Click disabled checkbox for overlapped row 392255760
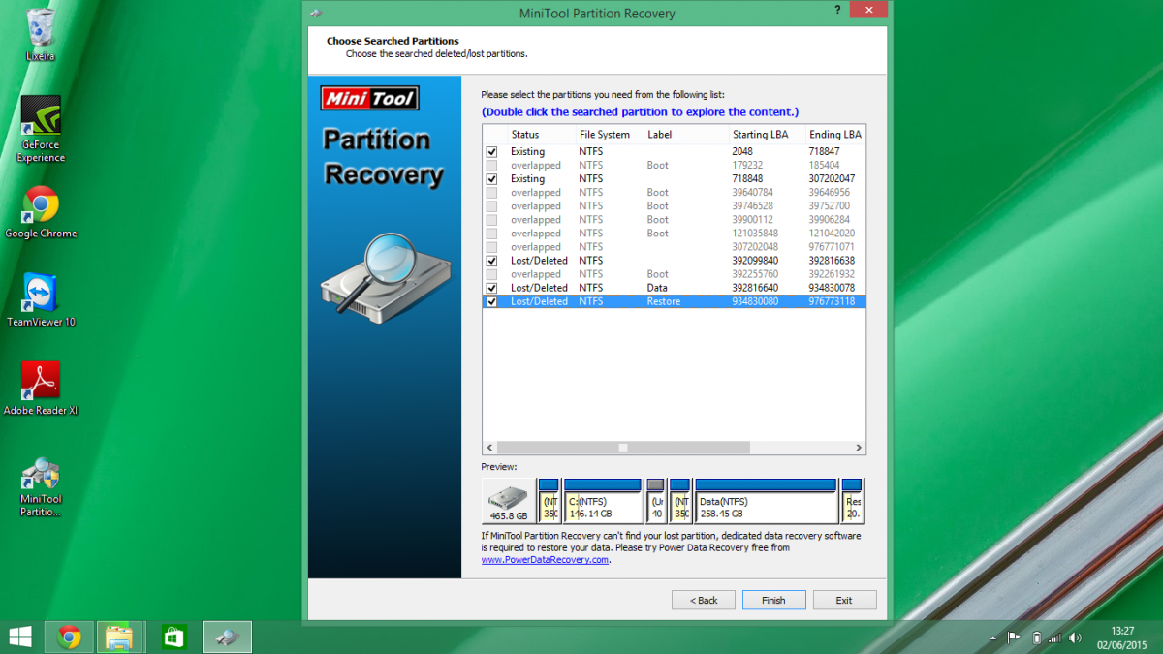This screenshot has height=654, width=1163. coord(491,274)
